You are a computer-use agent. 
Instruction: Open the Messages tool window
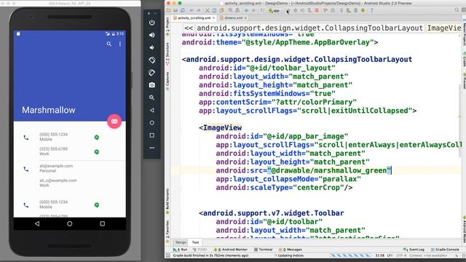click(291, 250)
